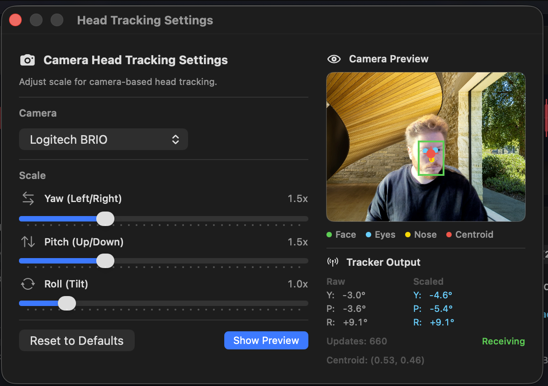Screen dimensions: 548x386
Task: Click the Roll rotation icon
Action: click(x=28, y=284)
